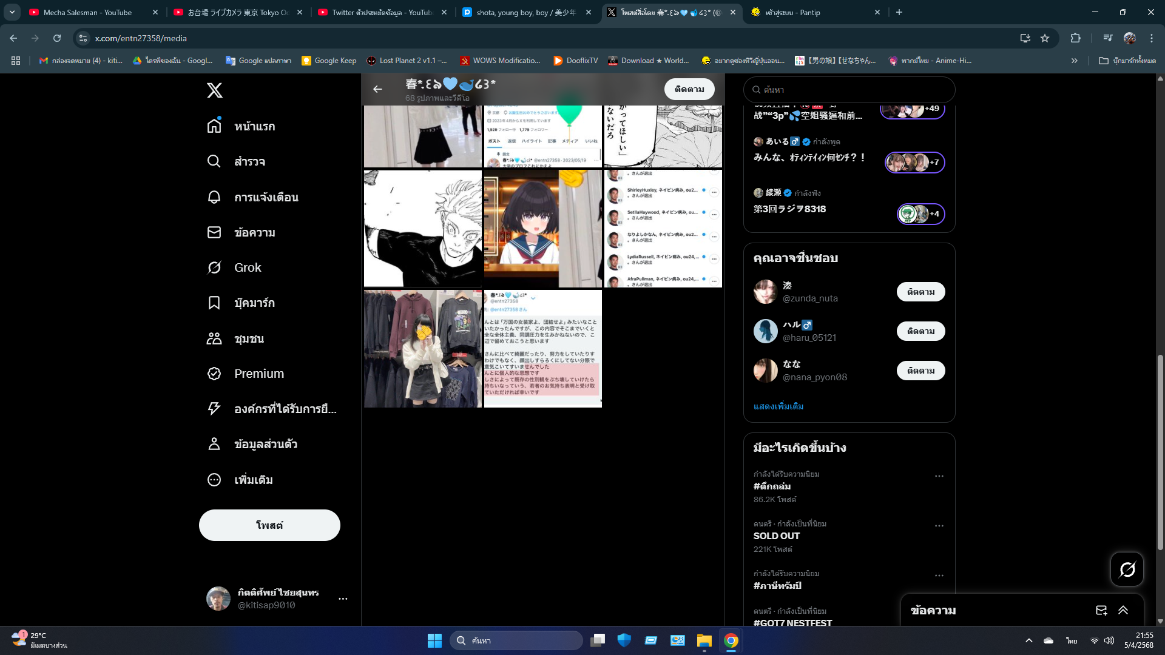Open the 第3回ラジヲ8318 space

point(849,204)
